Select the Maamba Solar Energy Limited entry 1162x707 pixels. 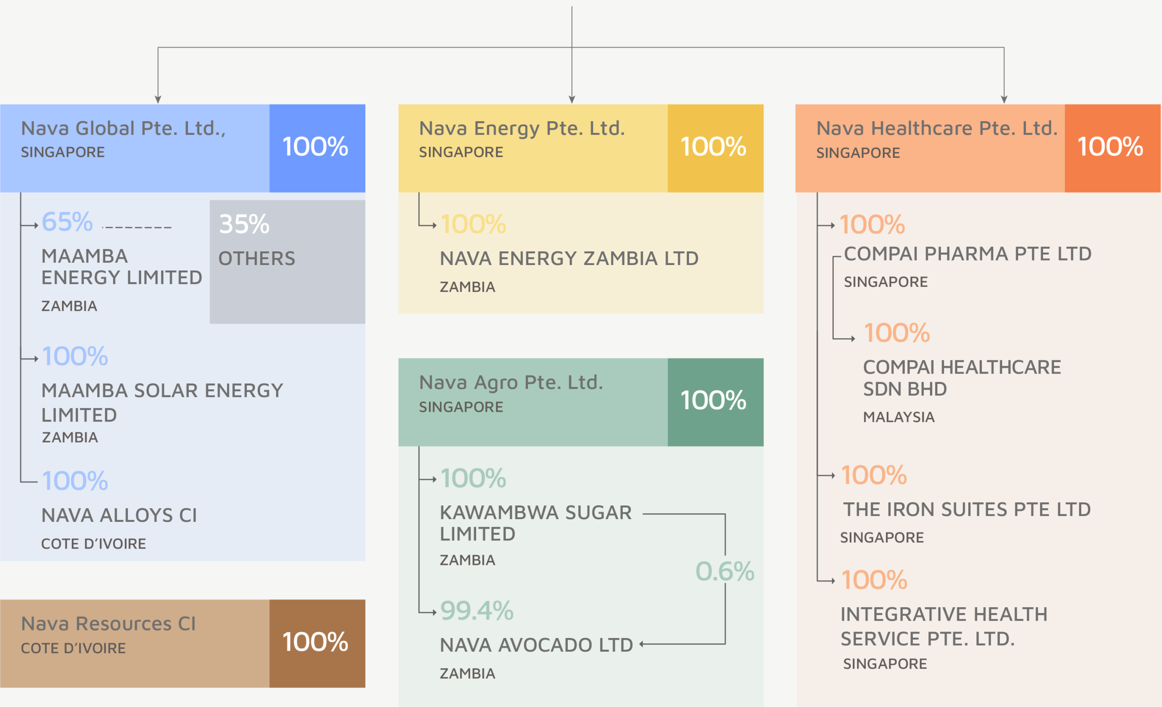coord(162,403)
